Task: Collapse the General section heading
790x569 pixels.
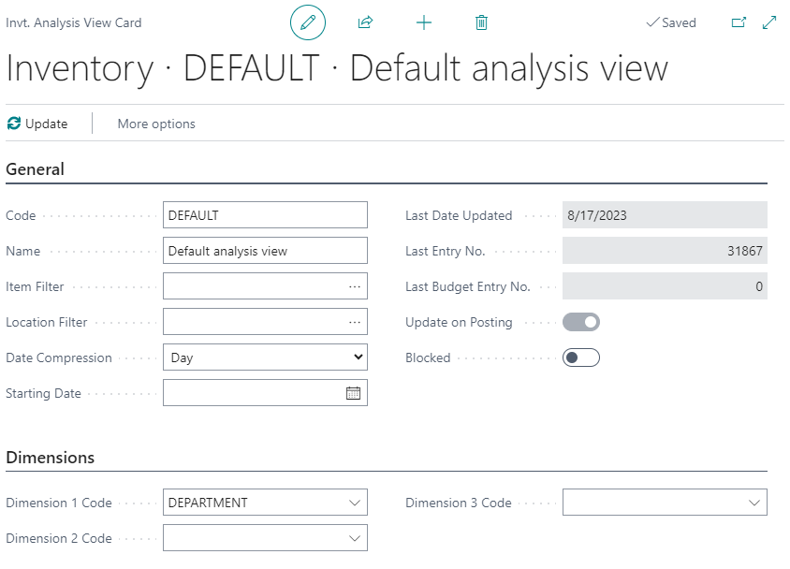Action: [x=36, y=169]
